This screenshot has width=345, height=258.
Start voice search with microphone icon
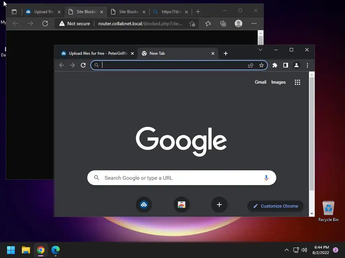coord(266,178)
